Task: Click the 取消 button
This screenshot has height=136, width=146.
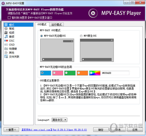Action: tap(118, 129)
